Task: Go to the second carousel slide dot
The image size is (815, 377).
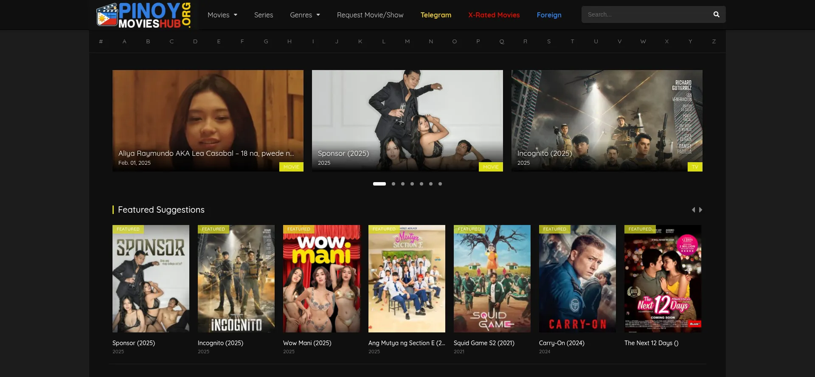Action: point(393,184)
